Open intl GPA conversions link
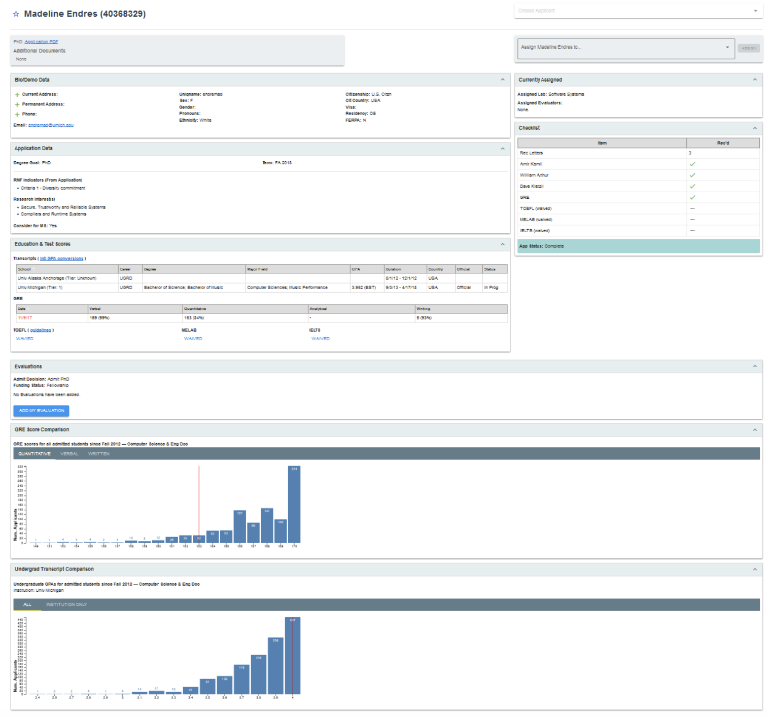 point(61,259)
